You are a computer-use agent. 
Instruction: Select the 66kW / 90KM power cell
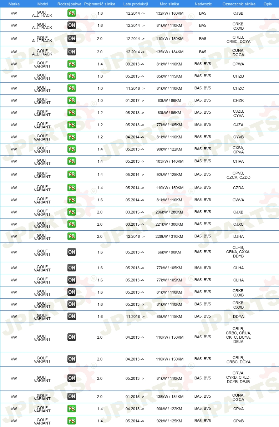[169, 252]
